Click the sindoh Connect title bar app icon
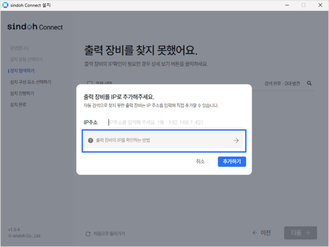This screenshot has height=247, width=329. [x=5, y=5]
